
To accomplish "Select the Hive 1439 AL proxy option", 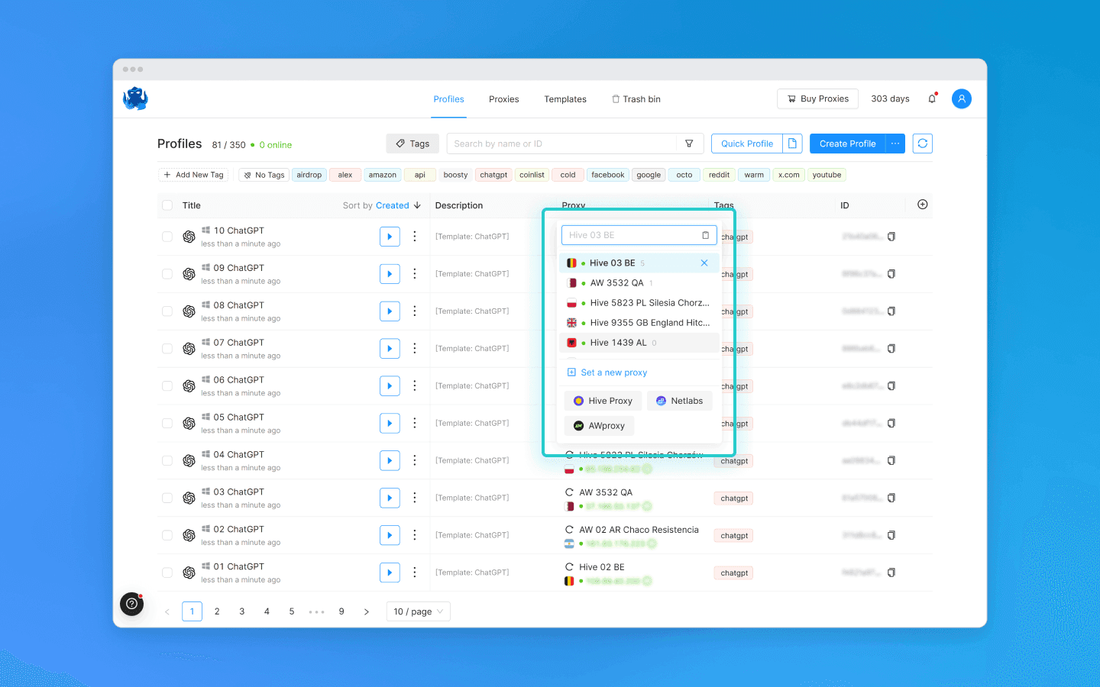I will tap(639, 343).
